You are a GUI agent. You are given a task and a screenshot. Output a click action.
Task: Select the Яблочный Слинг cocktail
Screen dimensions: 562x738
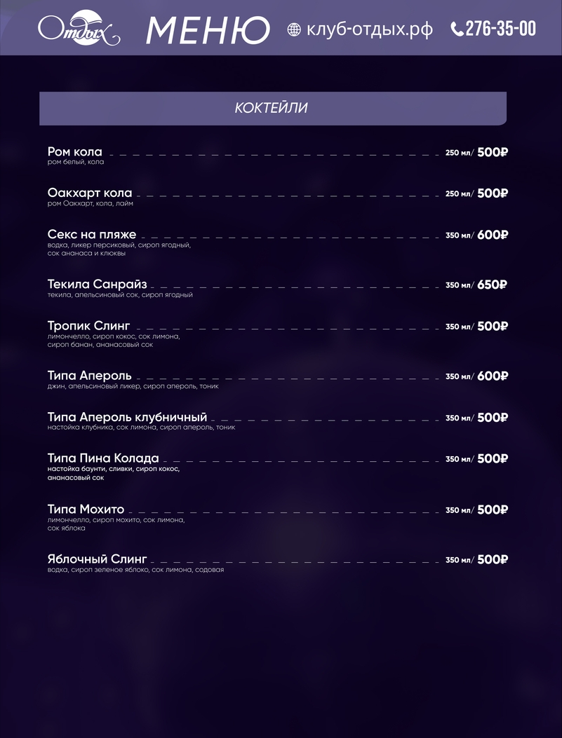tap(98, 559)
